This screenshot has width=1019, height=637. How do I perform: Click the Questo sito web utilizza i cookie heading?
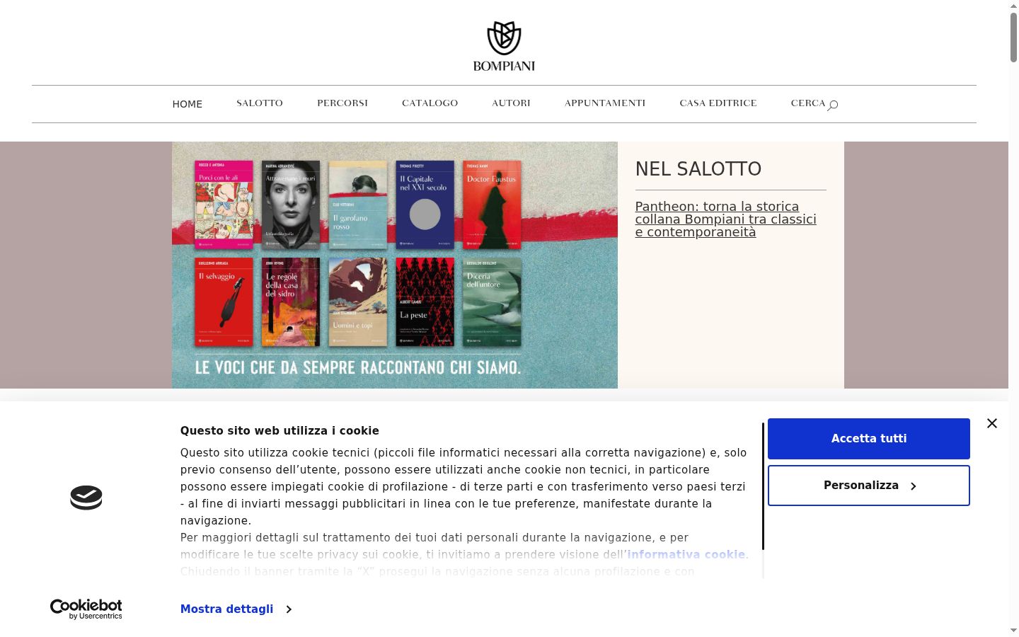click(280, 431)
